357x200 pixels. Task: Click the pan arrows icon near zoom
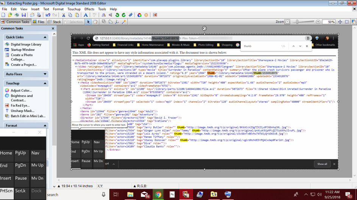(x=340, y=22)
